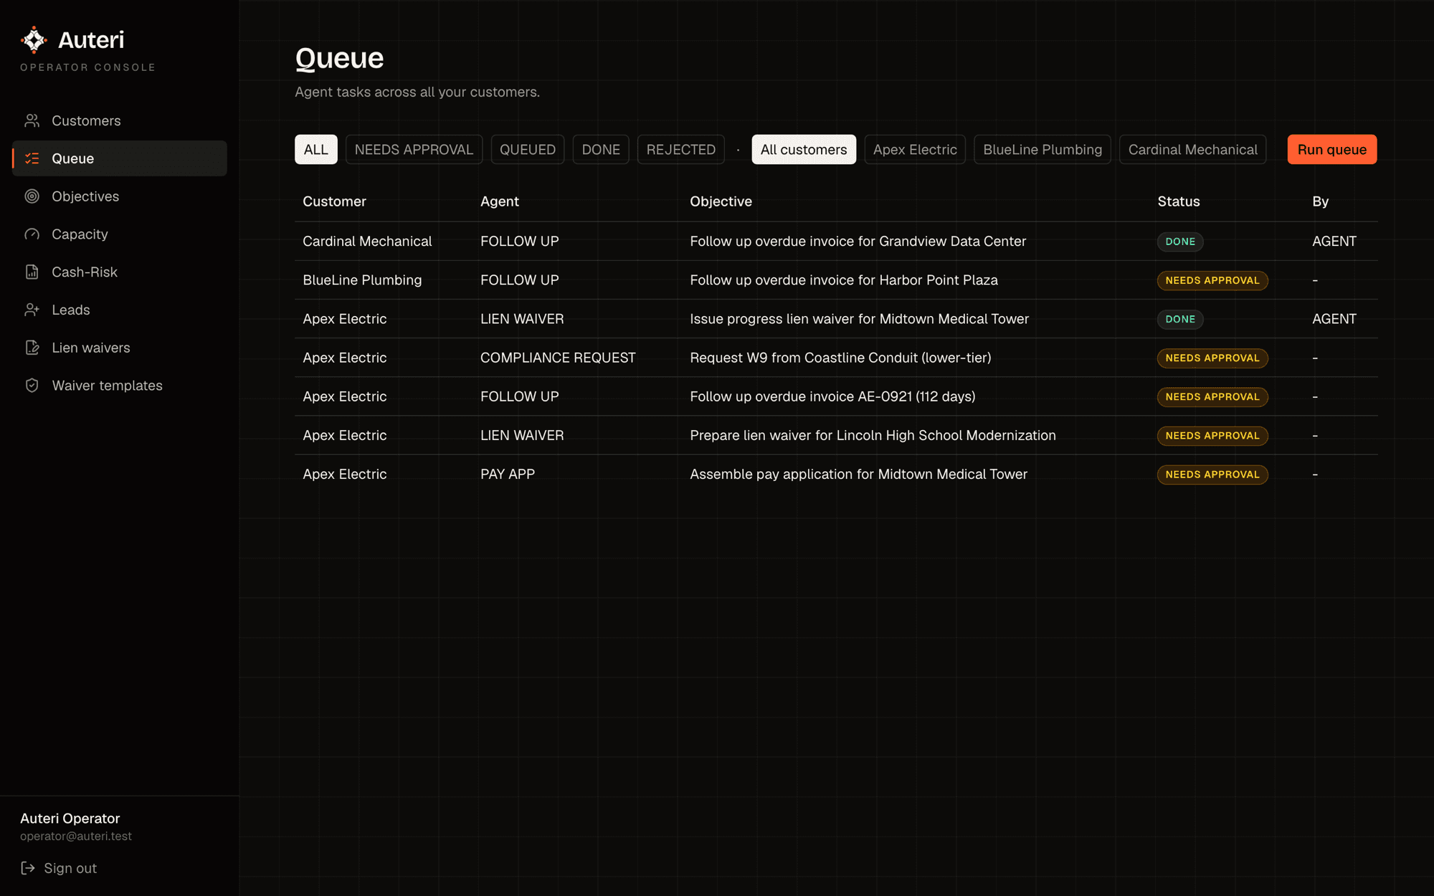The image size is (1434, 896).
Task: Filter tasks to Apex Electric
Action: point(915,149)
